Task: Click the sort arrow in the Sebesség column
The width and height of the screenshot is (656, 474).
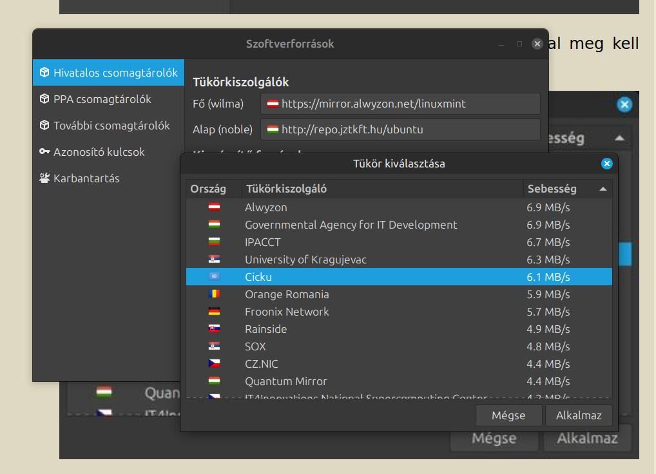Action: tap(603, 189)
